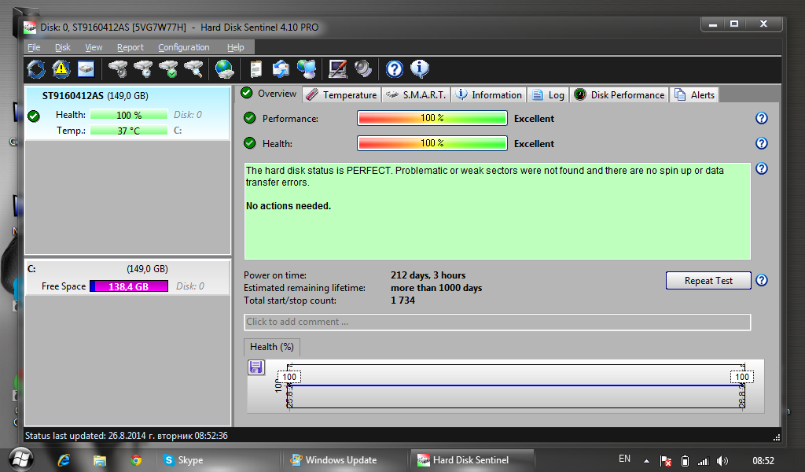Viewport: 805px width, 472px height.
Task: Launch Internet Explorer from the taskbar
Action: tap(64, 460)
